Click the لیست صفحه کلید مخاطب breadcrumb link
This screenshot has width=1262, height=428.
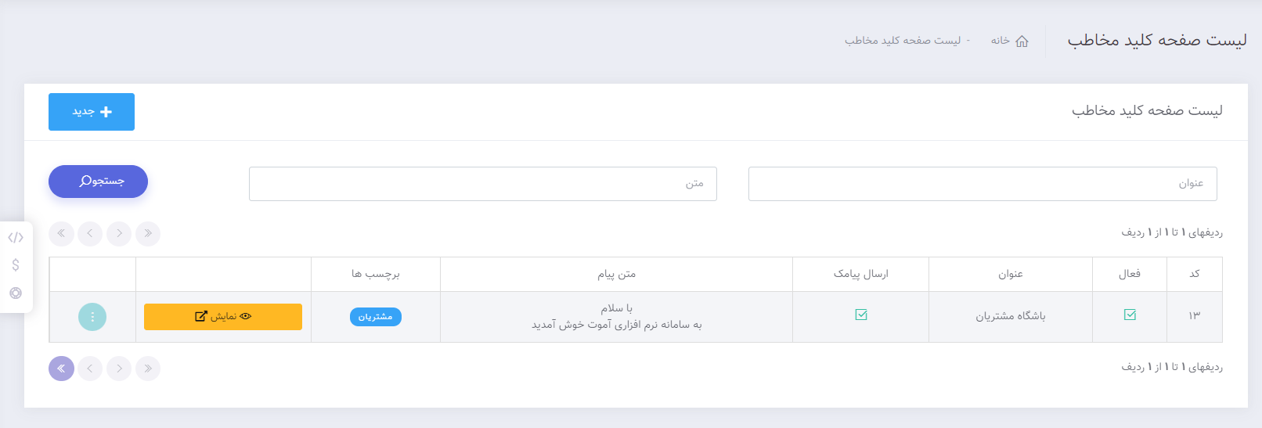tap(903, 41)
